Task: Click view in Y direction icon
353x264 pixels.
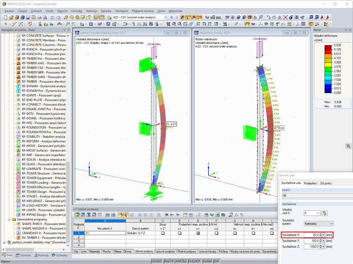Action: click(204, 24)
